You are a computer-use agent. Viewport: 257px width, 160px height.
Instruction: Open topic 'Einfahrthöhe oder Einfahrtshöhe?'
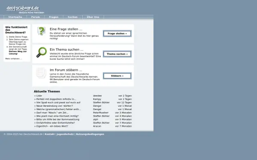[55, 123]
